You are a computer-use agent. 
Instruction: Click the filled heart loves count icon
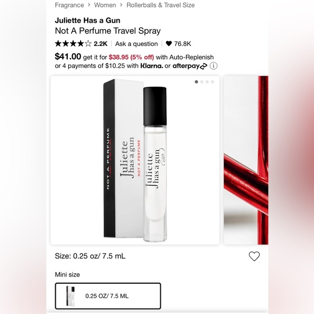point(169,43)
